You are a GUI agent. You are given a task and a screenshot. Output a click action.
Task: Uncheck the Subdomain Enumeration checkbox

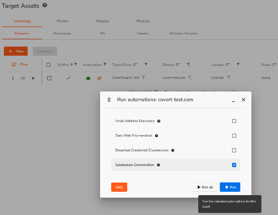(234, 165)
